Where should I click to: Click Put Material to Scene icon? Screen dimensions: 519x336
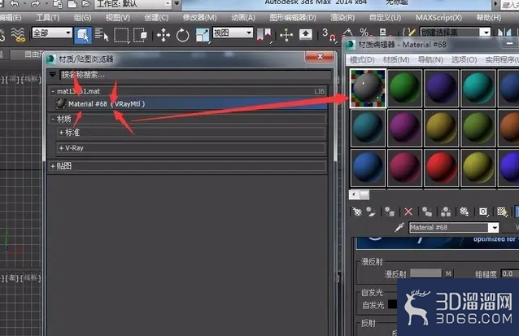[x=371, y=212]
